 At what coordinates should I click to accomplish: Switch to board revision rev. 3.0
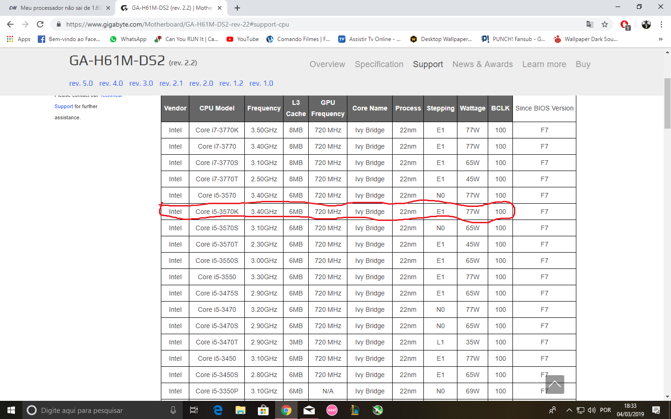click(x=141, y=83)
